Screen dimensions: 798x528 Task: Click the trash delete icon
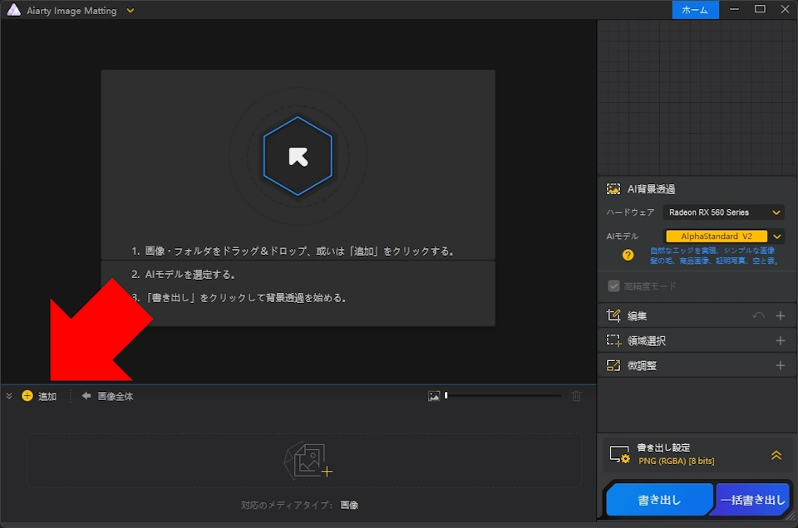tap(576, 396)
